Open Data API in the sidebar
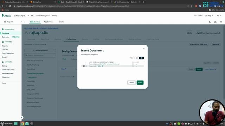Screen dimensions: 225x126 (5, 50)
